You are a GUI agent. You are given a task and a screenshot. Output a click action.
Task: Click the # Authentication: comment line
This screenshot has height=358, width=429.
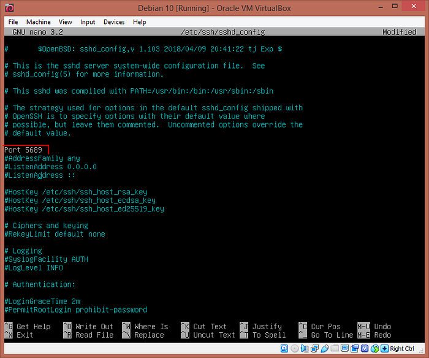pos(40,284)
